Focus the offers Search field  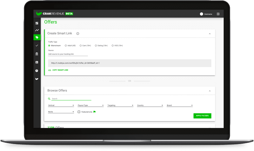[x=71, y=99]
